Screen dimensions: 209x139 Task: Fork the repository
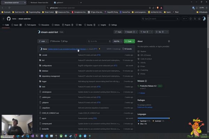(x=145, y=32)
